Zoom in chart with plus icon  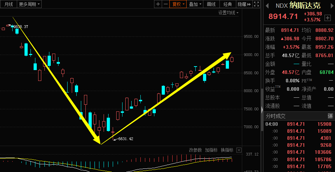158,4
